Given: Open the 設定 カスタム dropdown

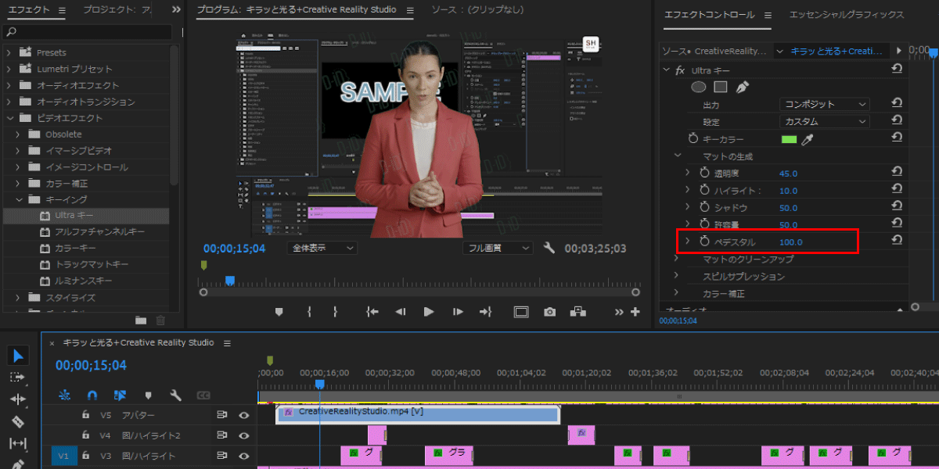Looking at the screenshot, I should tap(825, 121).
